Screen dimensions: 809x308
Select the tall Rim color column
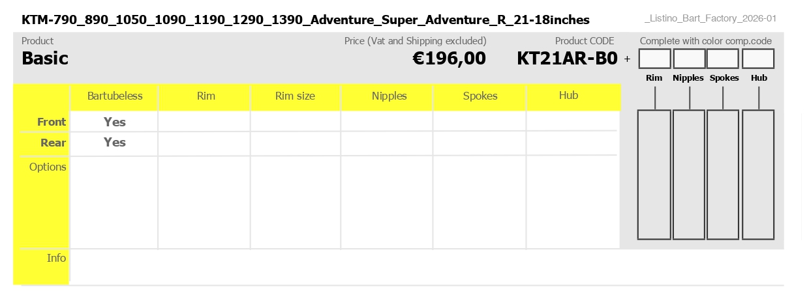coord(654,175)
